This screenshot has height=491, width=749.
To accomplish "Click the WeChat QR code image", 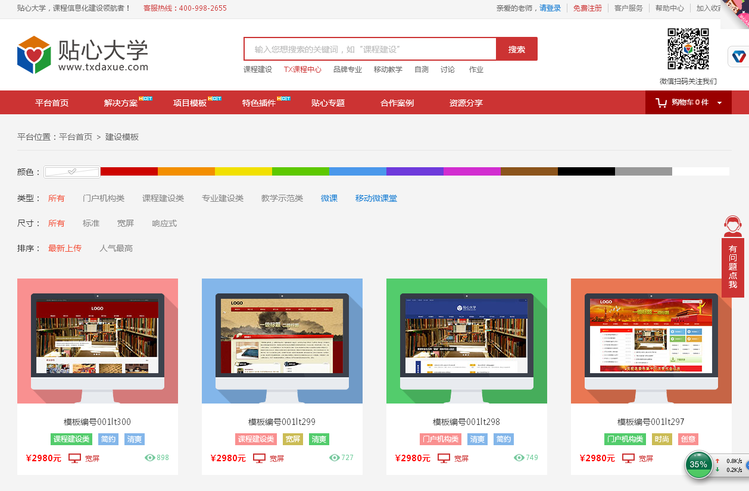I will 688,49.
